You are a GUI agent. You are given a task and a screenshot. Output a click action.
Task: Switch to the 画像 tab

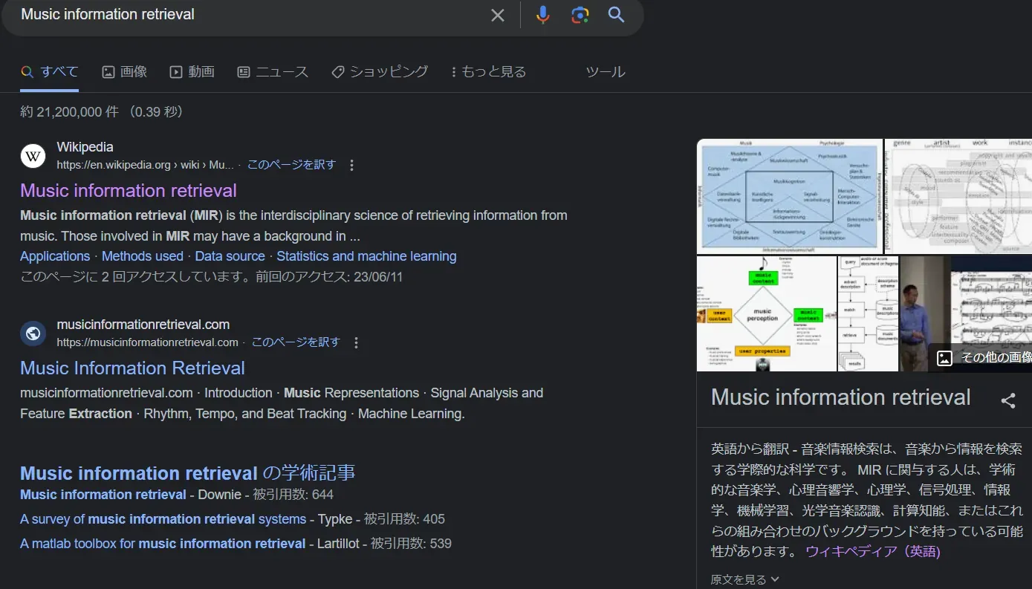click(x=124, y=72)
